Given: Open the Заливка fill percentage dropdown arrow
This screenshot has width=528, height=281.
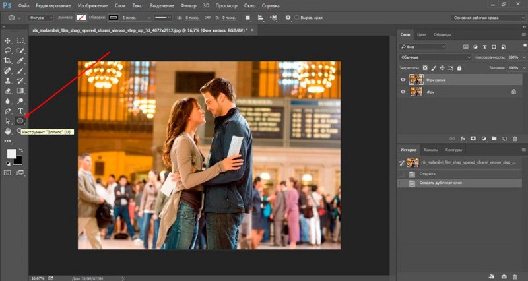Looking at the screenshot, I should (x=524, y=68).
